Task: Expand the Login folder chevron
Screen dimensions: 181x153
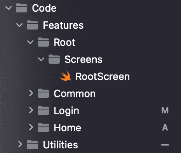Action: coord(31,110)
